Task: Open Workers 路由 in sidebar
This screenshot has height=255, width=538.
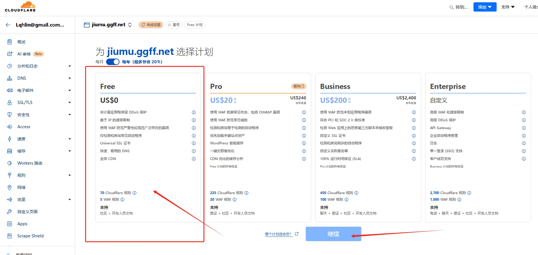Action: pyautogui.click(x=30, y=163)
